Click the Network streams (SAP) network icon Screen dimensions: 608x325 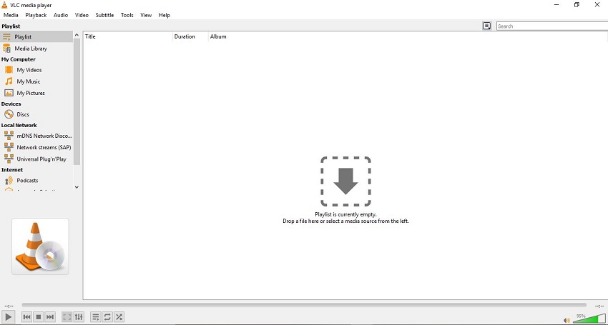(9, 147)
